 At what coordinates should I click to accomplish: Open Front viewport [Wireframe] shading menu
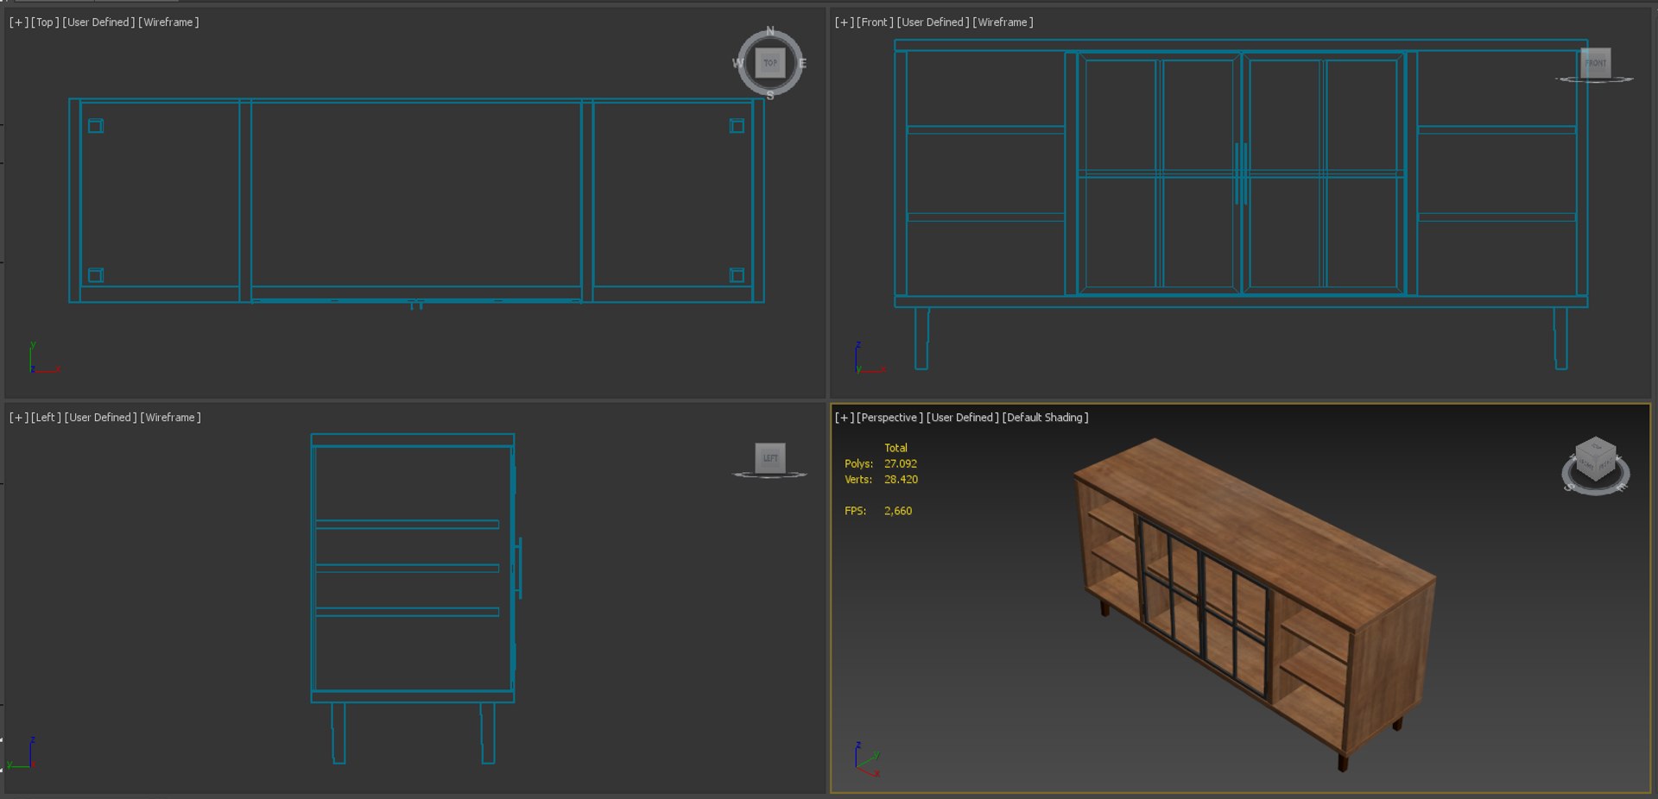pyautogui.click(x=1003, y=22)
